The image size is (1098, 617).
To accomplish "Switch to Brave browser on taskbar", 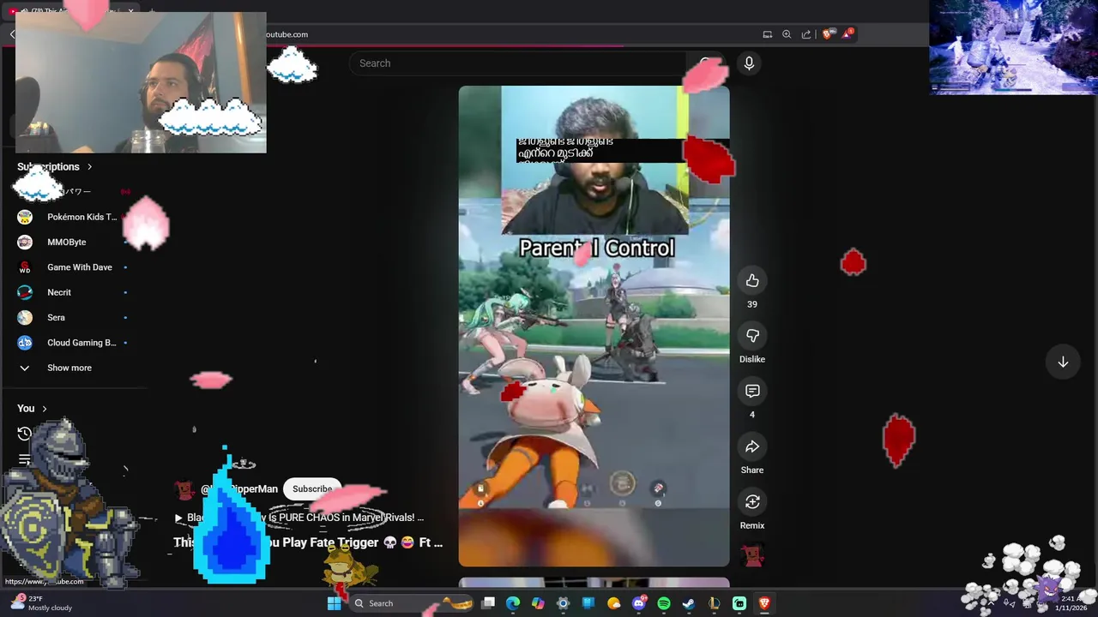I will coord(764,603).
